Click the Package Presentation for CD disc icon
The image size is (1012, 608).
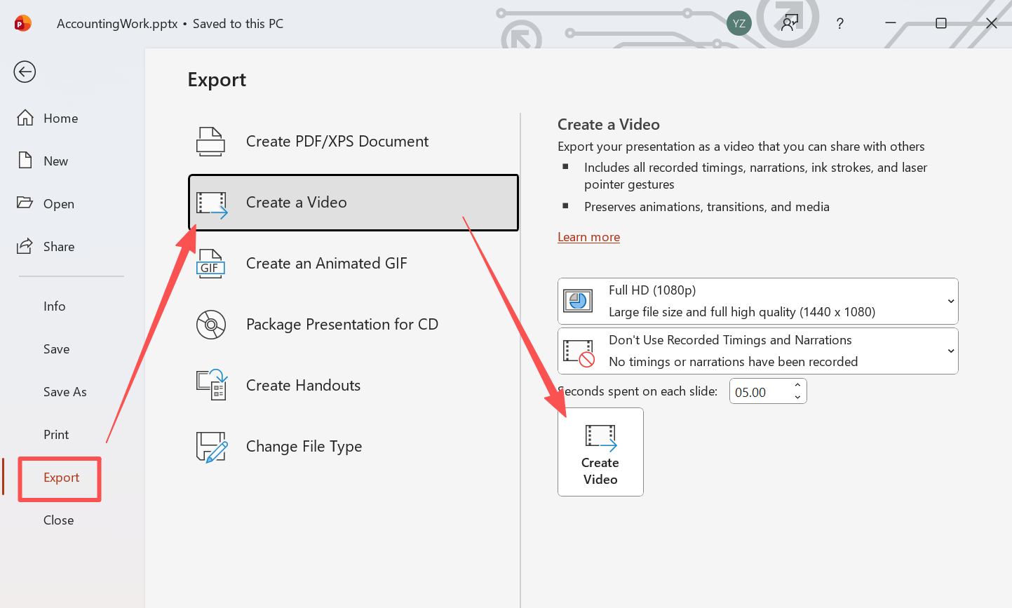coord(210,325)
